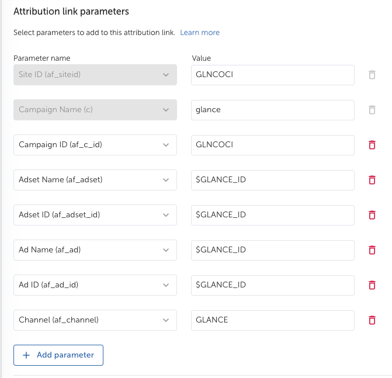Click the grayed trash icon beside Site ID
Image resolution: width=392 pixels, height=378 pixels.
click(372, 75)
